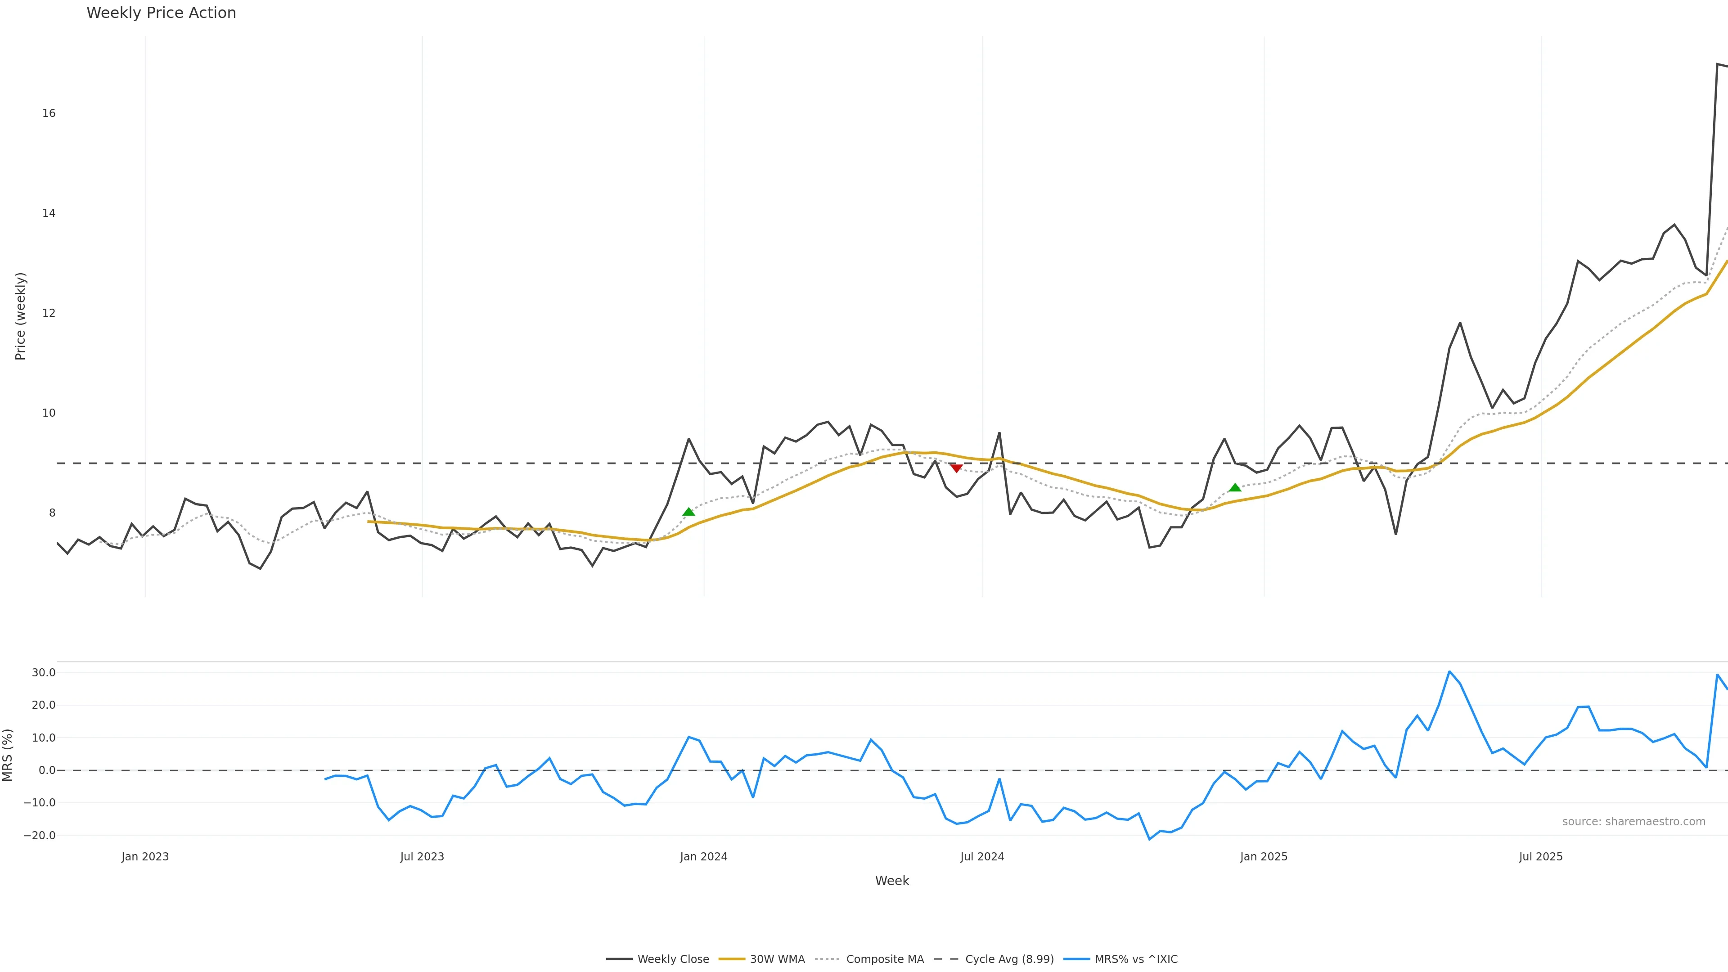Image resolution: width=1728 pixels, height=972 pixels.
Task: Click the red down-triangle marker on the chart
Action: pyautogui.click(x=957, y=468)
